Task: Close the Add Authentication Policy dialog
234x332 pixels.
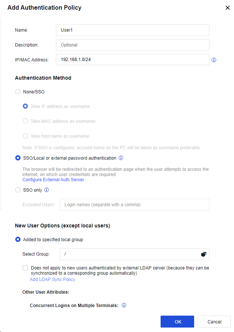Action: 228,8
